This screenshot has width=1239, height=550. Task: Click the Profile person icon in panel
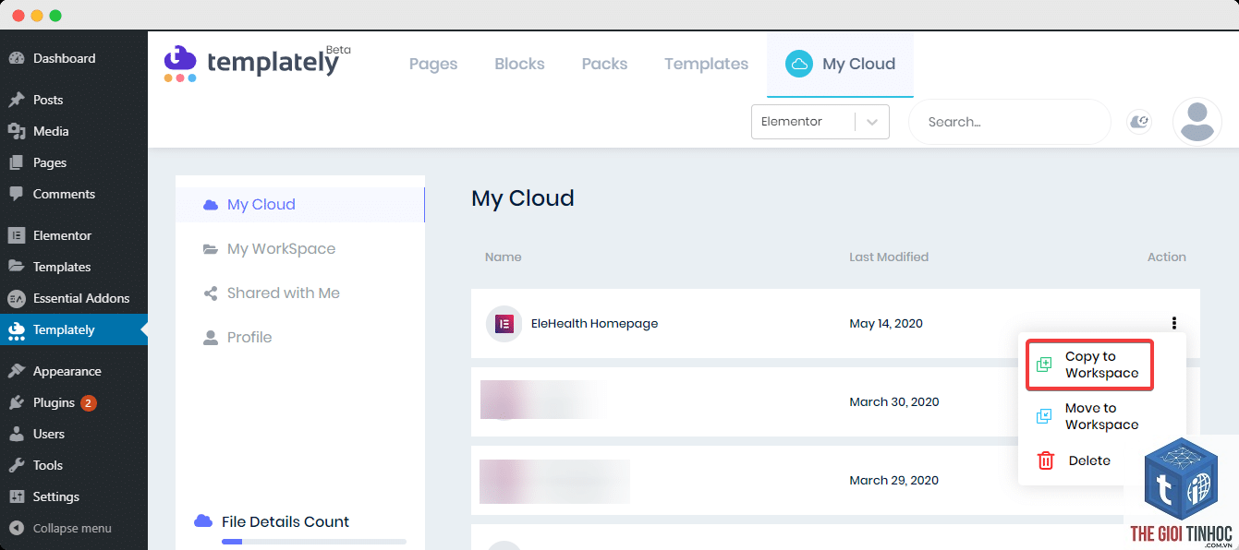pyautogui.click(x=211, y=338)
